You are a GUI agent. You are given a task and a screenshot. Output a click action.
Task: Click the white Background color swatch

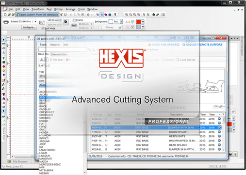point(111,21)
